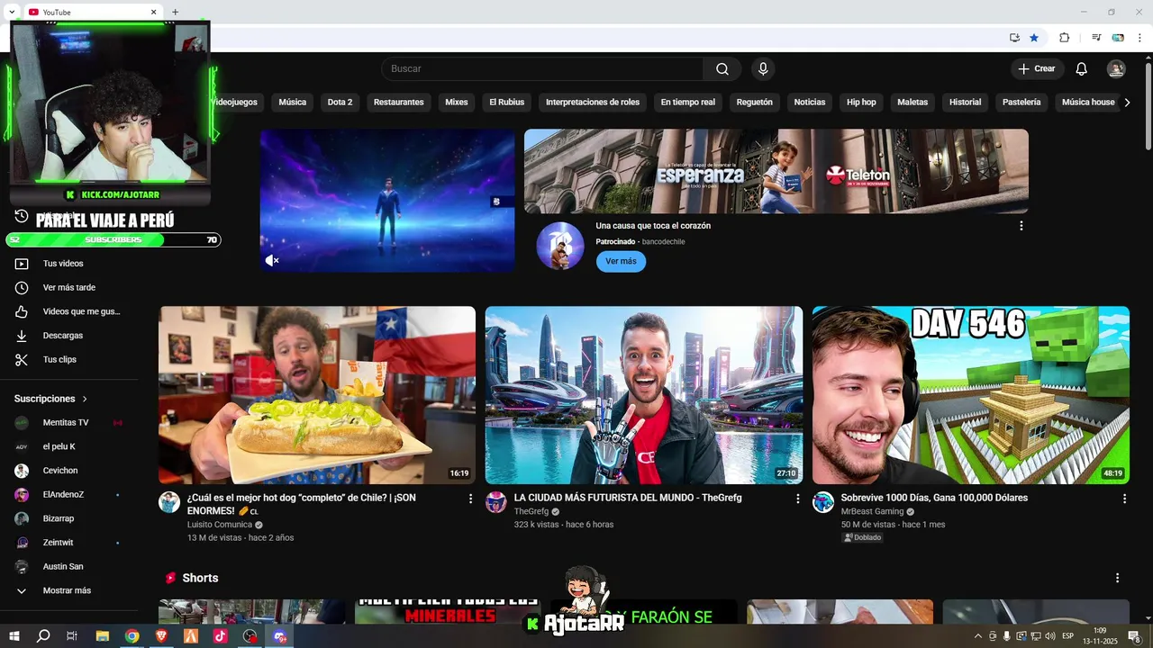The height and width of the screenshot is (648, 1153).
Task: Open Chrome media controls icon
Action: click(1096, 38)
